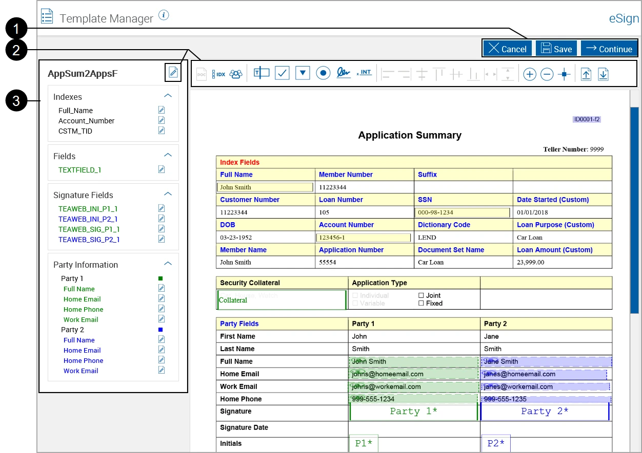Click the download arrow icon
This screenshot has width=642, height=453.
(604, 75)
